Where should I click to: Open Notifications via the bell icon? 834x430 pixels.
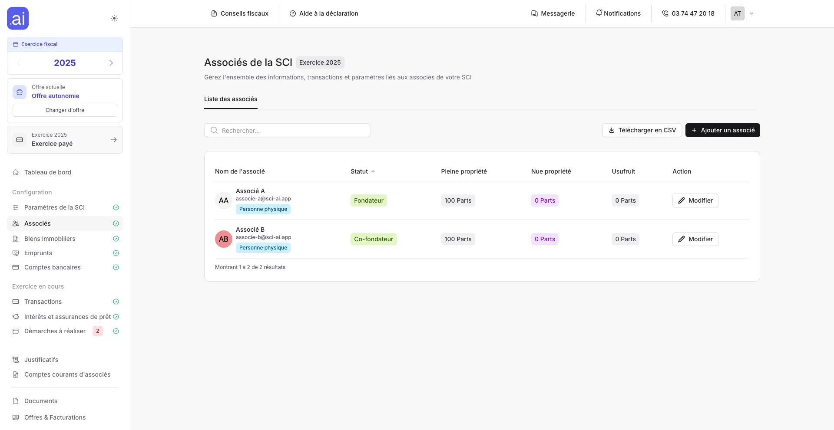tap(599, 13)
